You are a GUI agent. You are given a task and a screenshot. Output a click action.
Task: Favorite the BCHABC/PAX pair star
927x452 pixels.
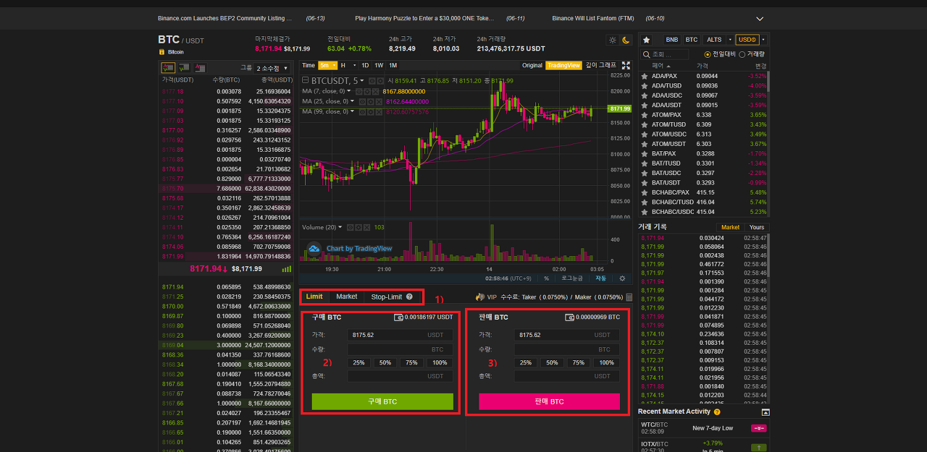coord(645,192)
